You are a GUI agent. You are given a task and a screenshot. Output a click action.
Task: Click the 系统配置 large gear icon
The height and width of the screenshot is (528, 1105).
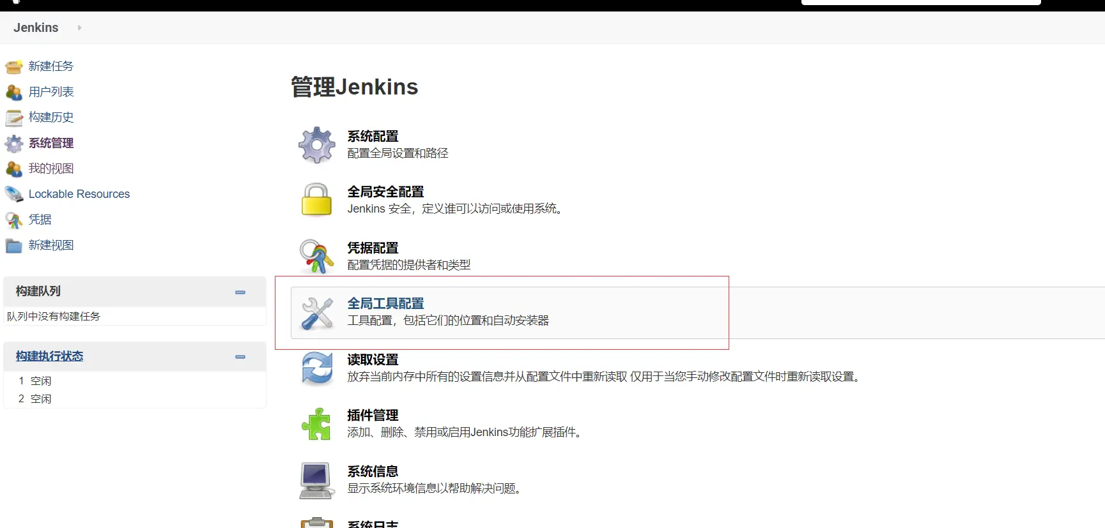[317, 145]
